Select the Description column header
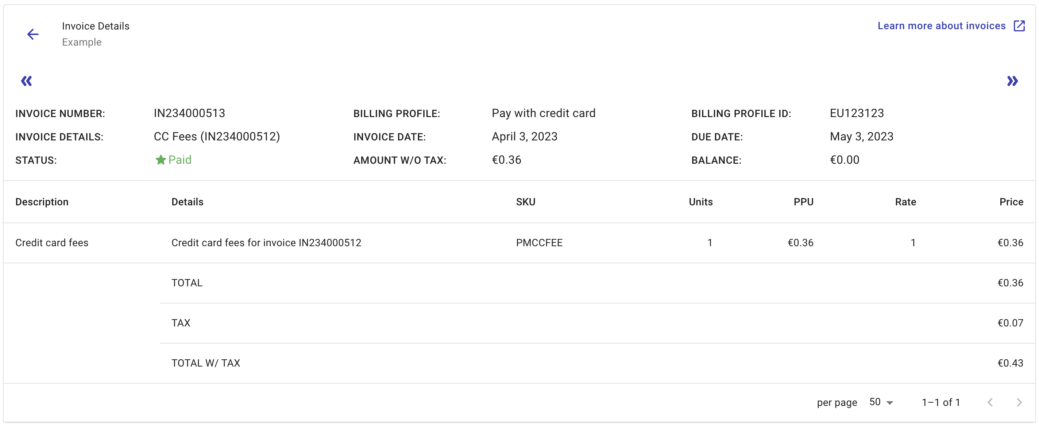 point(42,202)
